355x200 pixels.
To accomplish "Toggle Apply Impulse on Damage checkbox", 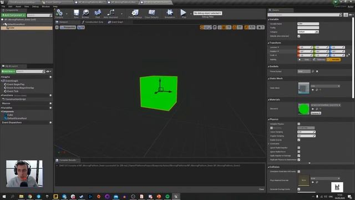I will pyautogui.click(x=299, y=156).
